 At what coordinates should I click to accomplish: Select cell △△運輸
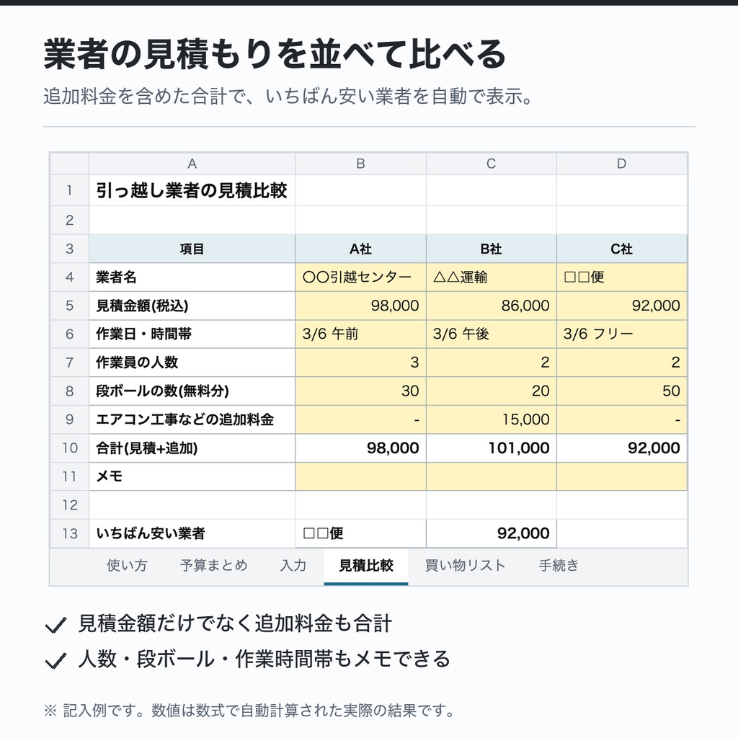pos(491,277)
